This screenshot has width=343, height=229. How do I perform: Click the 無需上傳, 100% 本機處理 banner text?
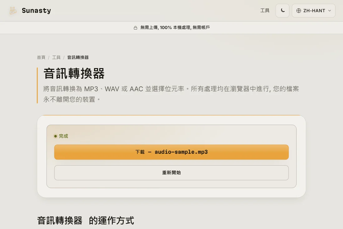[x=175, y=27]
